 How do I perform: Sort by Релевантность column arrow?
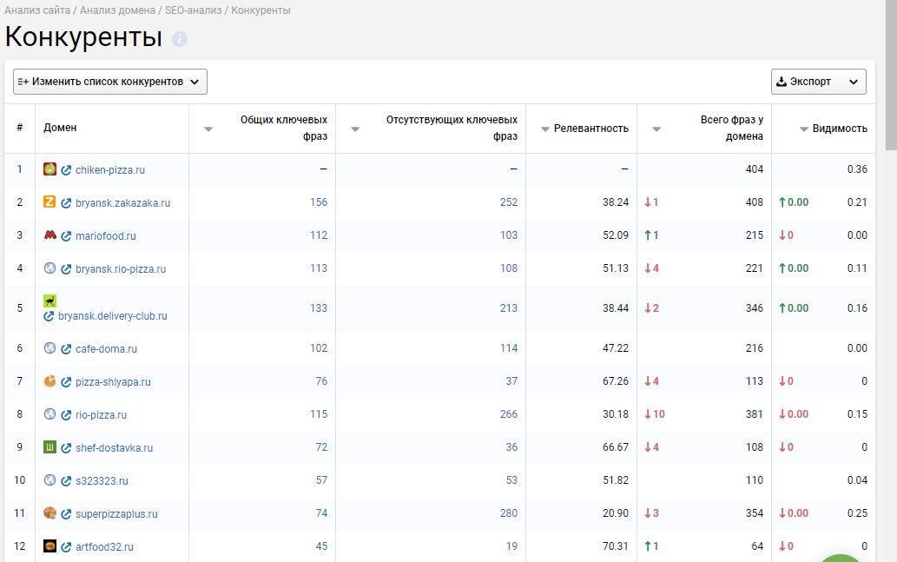coord(545,129)
